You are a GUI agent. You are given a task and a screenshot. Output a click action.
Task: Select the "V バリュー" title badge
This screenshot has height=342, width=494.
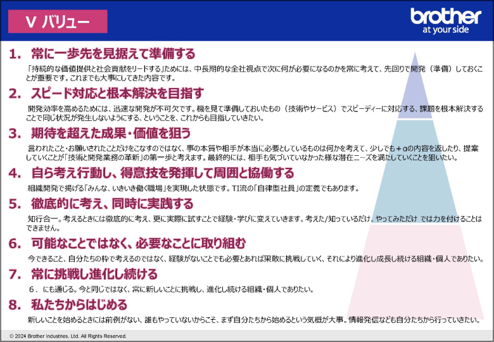58,22
